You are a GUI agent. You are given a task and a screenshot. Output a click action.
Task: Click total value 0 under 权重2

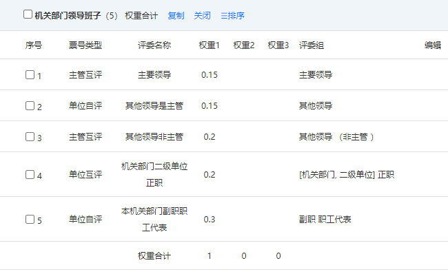pos(244,255)
